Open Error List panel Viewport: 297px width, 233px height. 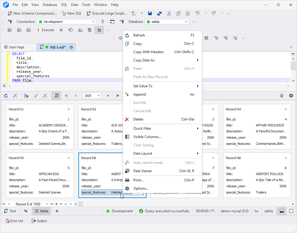[x=14, y=221]
